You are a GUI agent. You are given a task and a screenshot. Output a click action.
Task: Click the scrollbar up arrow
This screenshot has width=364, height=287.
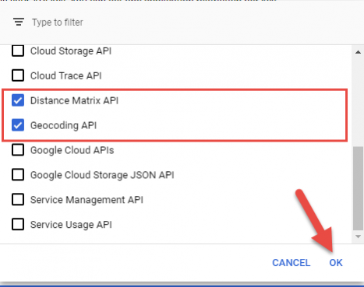(x=358, y=52)
